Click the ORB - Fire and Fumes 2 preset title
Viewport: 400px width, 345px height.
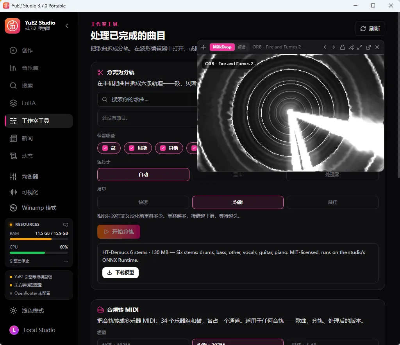[x=277, y=47]
